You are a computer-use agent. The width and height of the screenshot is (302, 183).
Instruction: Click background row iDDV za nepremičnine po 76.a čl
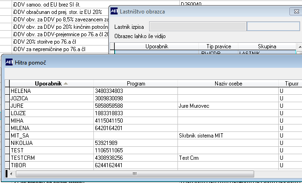coord(49,49)
